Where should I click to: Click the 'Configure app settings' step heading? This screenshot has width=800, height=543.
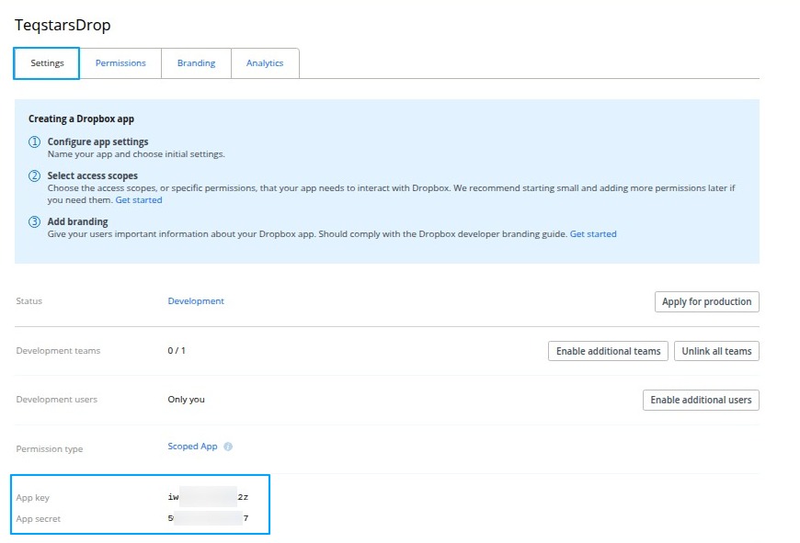(98, 141)
